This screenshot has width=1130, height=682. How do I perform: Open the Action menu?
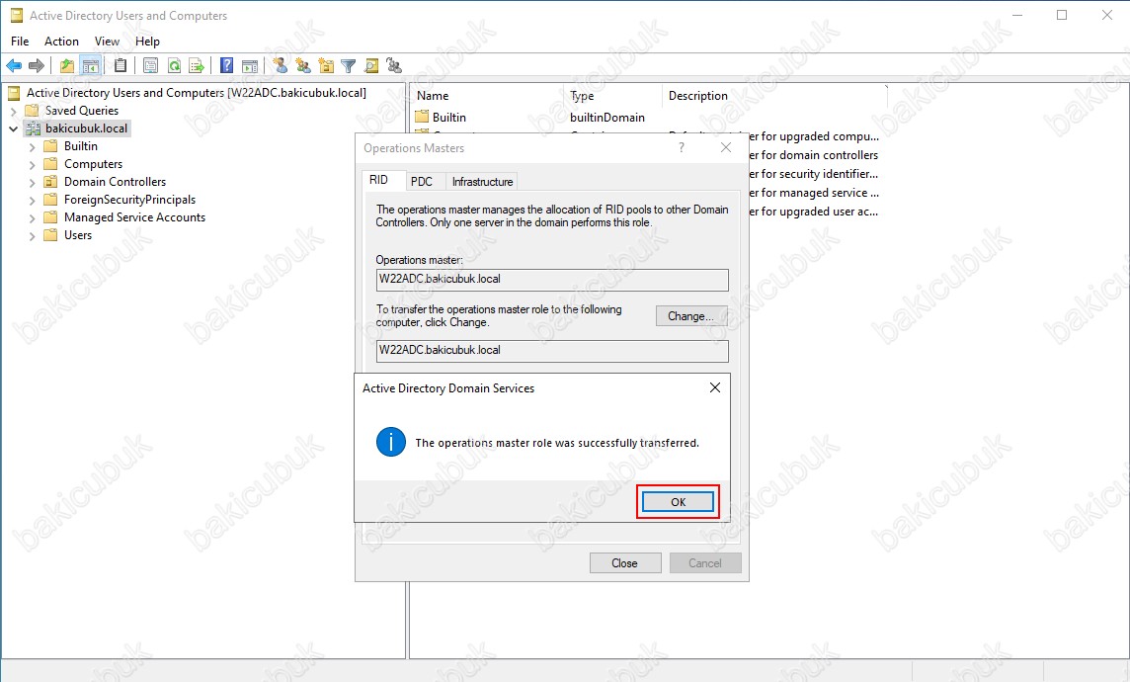(61, 42)
